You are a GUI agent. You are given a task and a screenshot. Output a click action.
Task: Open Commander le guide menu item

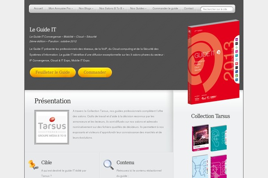[x=165, y=8]
